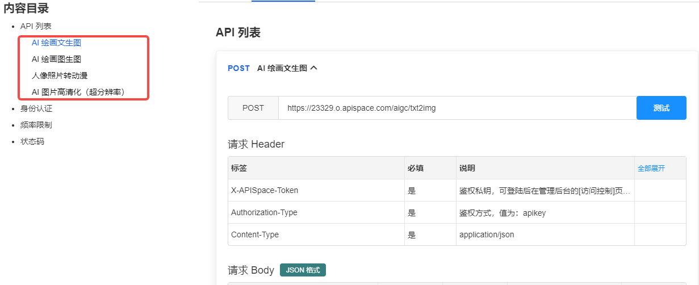The height and width of the screenshot is (285, 699).
Task: Open AI 绘画图生图 contents link
Action: 56,59
